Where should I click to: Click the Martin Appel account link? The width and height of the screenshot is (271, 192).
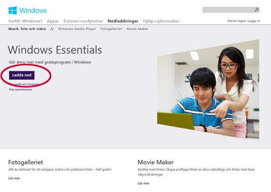tap(236, 21)
